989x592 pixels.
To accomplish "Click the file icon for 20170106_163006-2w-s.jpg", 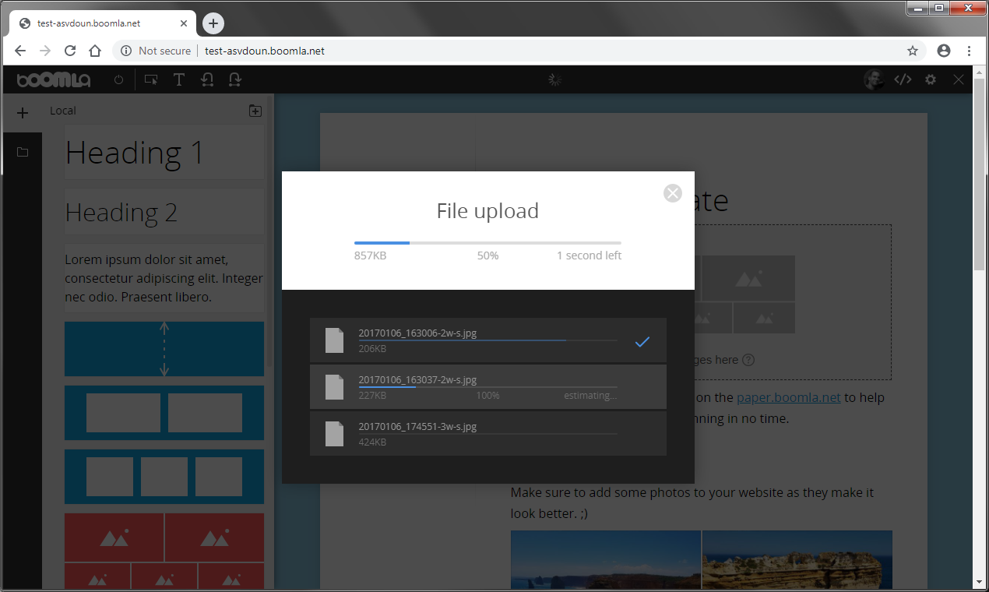I will coord(334,340).
